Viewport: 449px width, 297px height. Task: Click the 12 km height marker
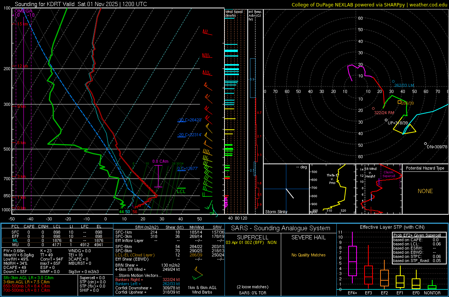[x=22, y=66]
